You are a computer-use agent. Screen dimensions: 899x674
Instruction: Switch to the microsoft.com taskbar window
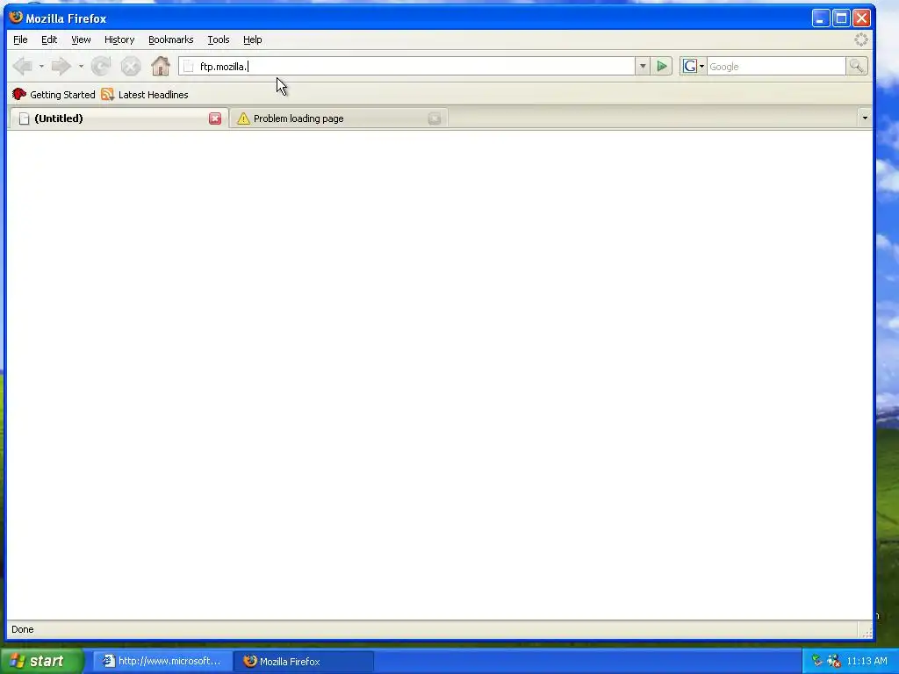162,662
